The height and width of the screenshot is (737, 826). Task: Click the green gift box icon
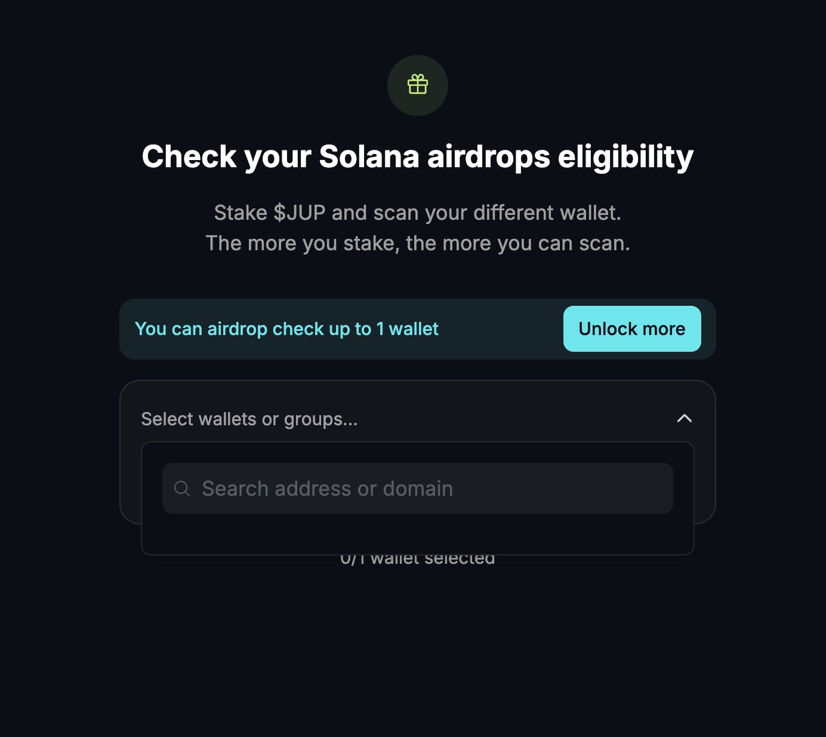[x=418, y=85]
